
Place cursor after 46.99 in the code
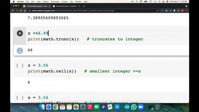(49, 33)
